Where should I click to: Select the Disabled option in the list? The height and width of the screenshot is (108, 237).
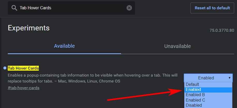[x=194, y=105]
